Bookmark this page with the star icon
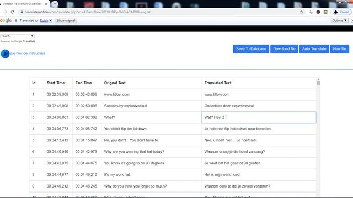 (x=302, y=12)
